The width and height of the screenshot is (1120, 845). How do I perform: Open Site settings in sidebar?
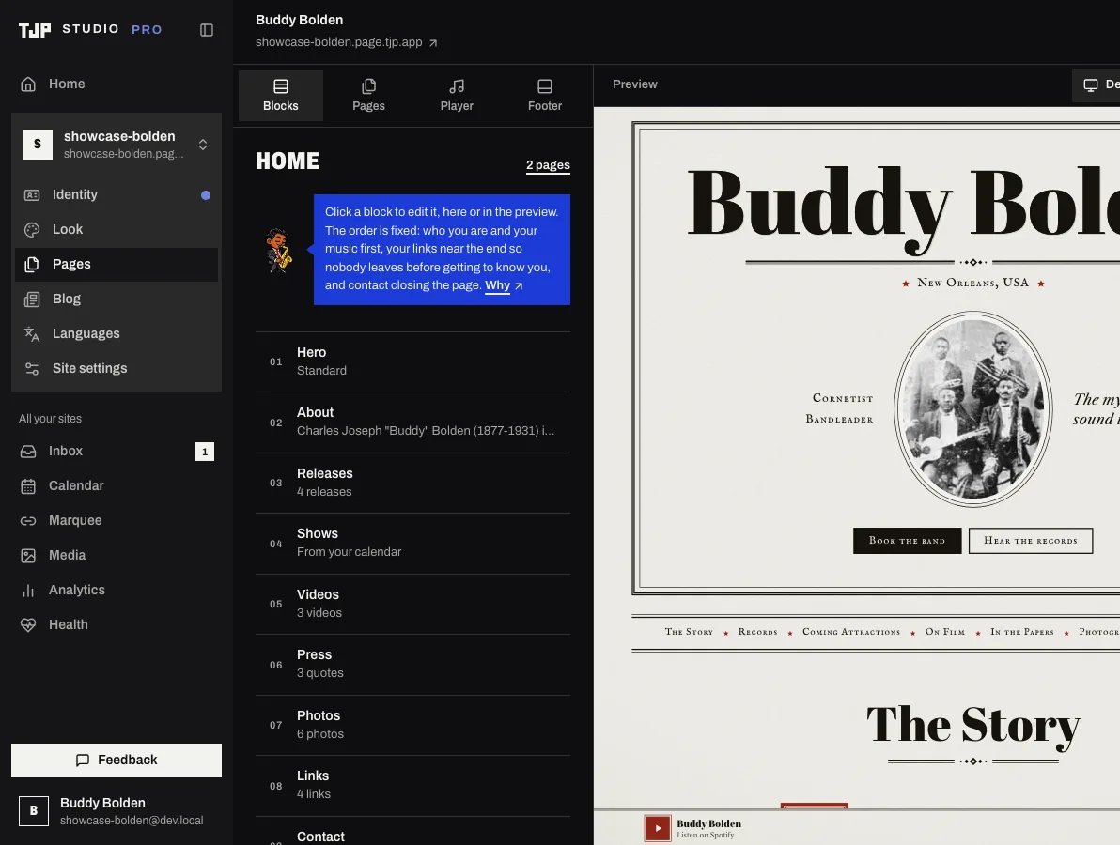click(x=117, y=369)
